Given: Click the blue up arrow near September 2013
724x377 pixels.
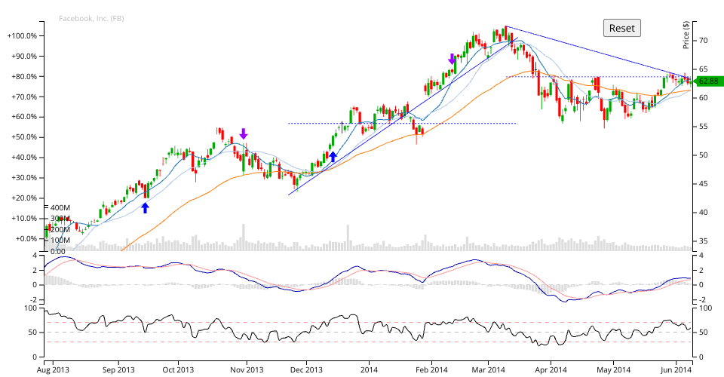Looking at the screenshot, I should (146, 207).
